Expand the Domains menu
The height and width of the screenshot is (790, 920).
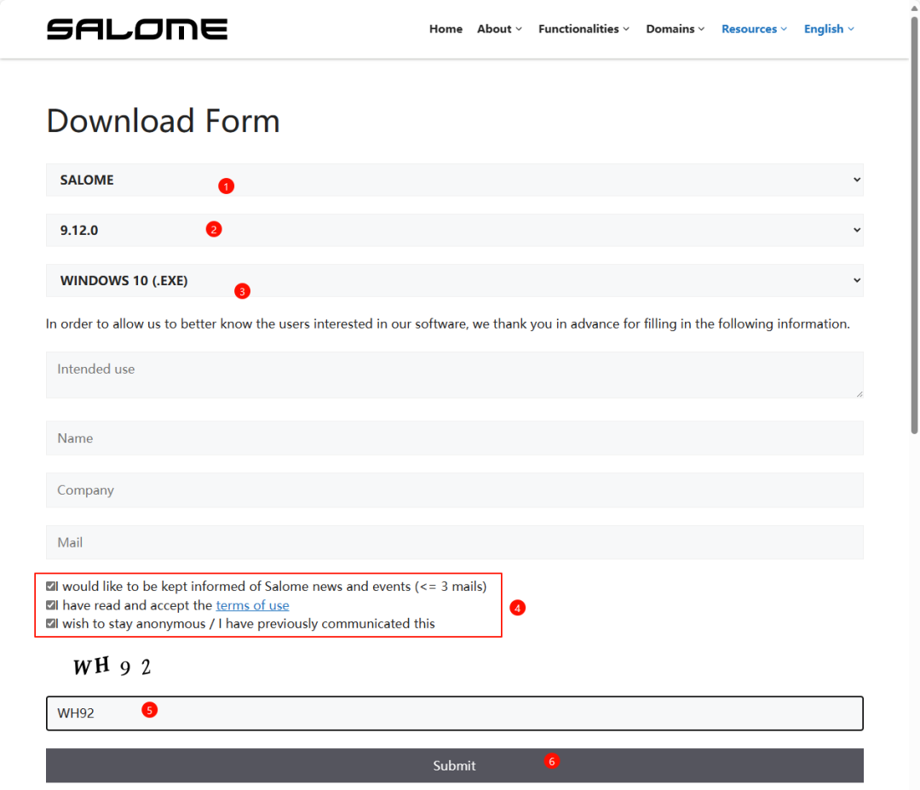pyautogui.click(x=676, y=29)
